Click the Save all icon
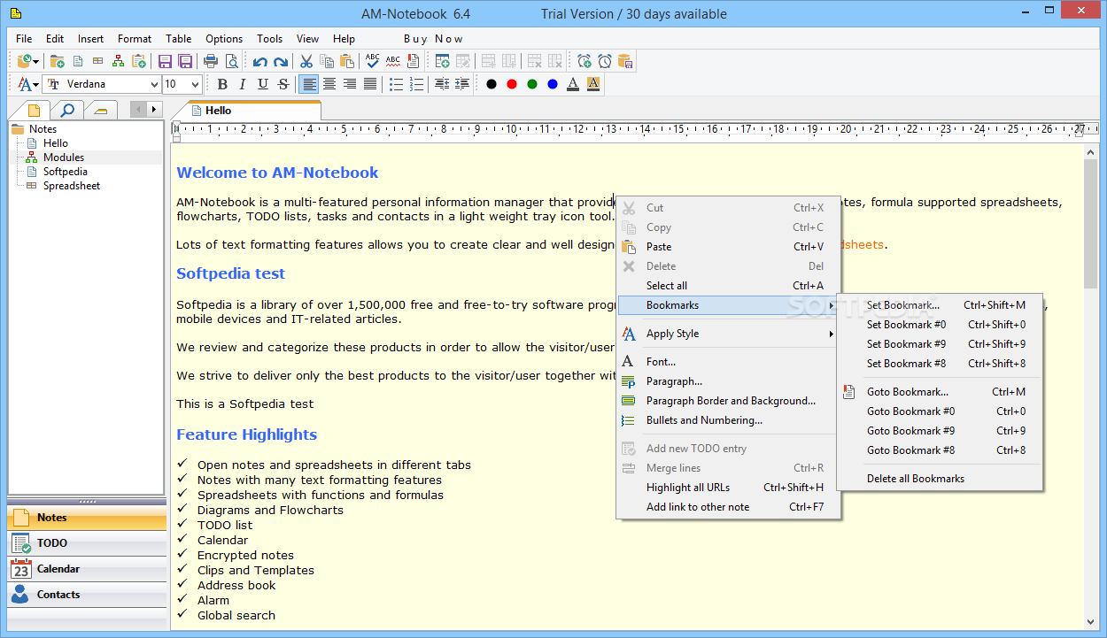The width and height of the screenshot is (1107, 638). [x=185, y=61]
